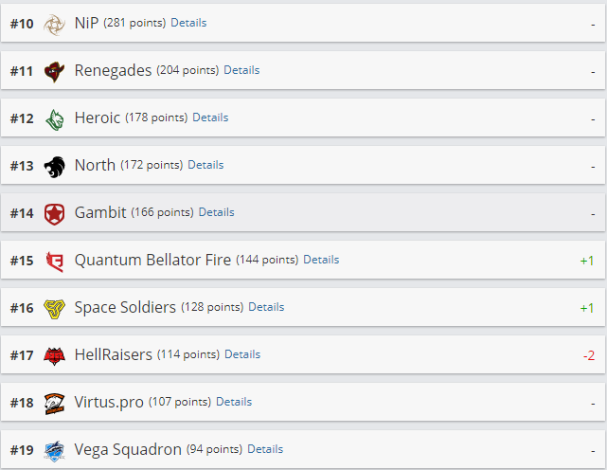View Details for Virtus.pro
The height and width of the screenshot is (470, 607).
pos(234,402)
